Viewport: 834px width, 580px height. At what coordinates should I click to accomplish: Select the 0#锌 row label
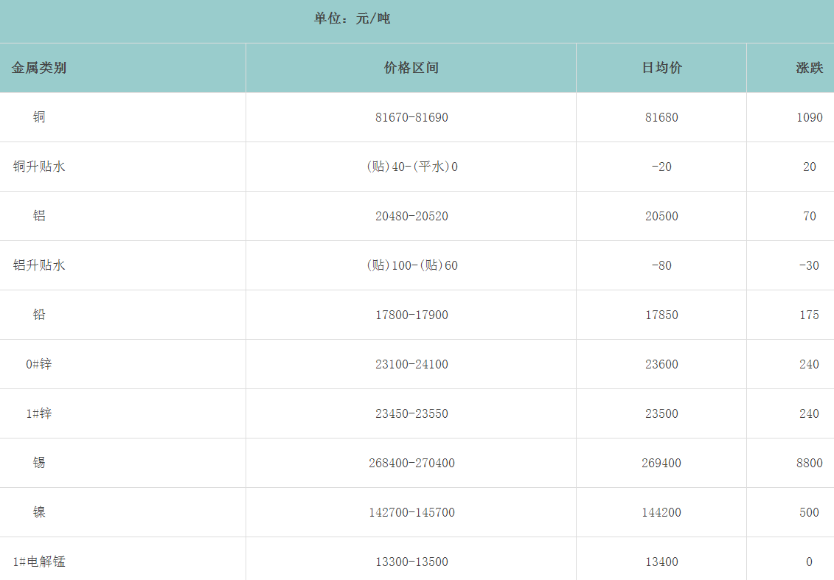pos(39,364)
